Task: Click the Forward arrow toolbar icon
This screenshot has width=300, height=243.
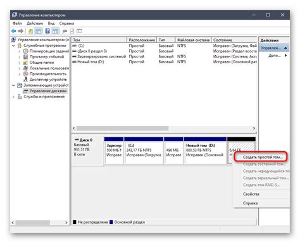Action: point(21,31)
